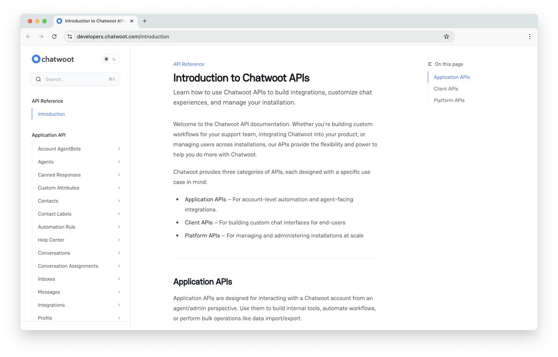Go back using browser back arrow
This screenshot has height=357, width=558.
pos(28,37)
